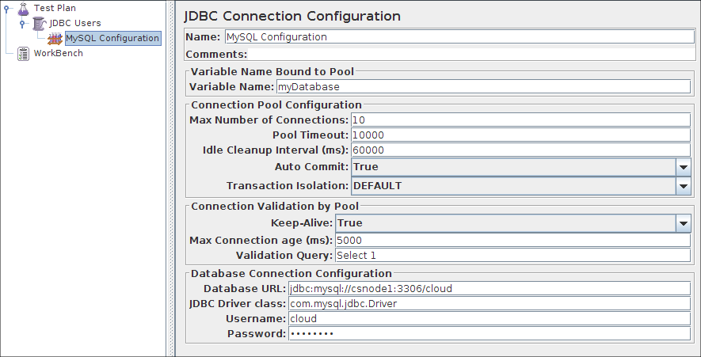This screenshot has height=357, width=701.
Task: Focus the Database URL field
Action: click(x=490, y=289)
